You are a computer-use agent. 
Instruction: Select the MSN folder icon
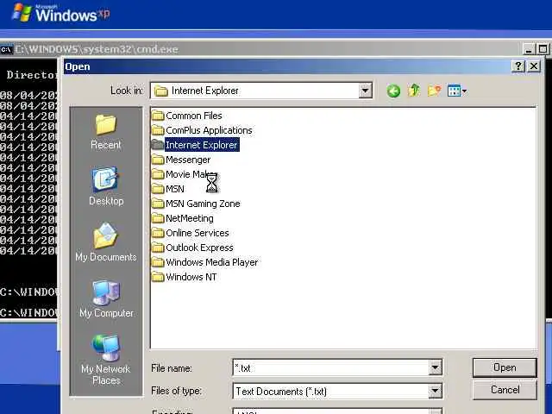pos(158,189)
